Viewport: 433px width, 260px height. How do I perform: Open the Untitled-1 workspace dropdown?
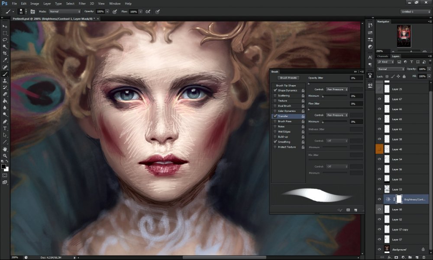[415, 12]
